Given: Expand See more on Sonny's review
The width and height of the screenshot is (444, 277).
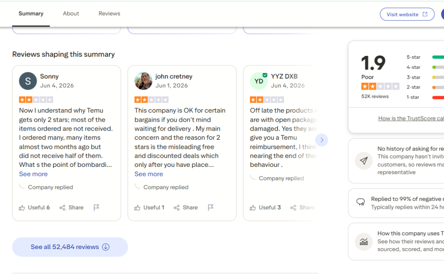Looking at the screenshot, I should tap(33, 174).
